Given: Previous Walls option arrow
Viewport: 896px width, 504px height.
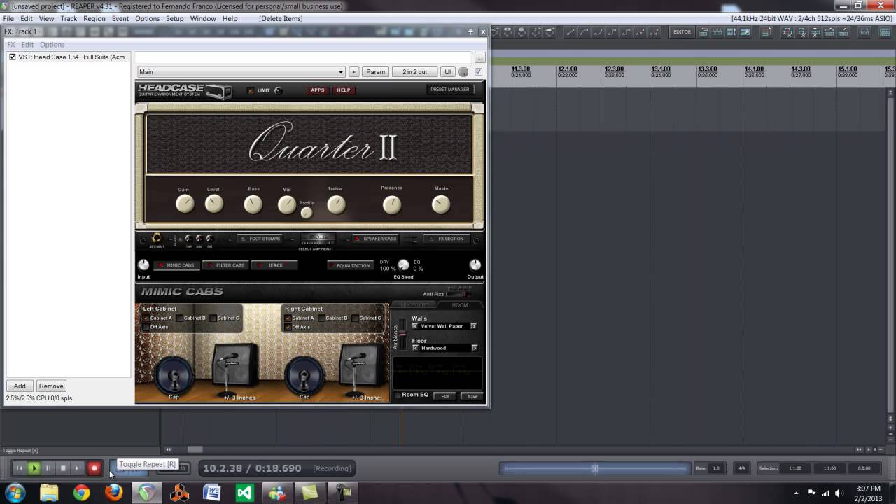Looking at the screenshot, I should click(x=415, y=326).
